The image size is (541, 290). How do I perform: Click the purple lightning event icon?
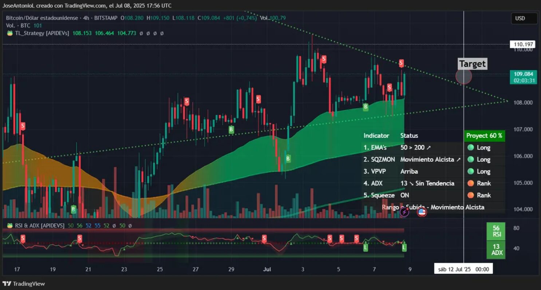[x=404, y=212]
